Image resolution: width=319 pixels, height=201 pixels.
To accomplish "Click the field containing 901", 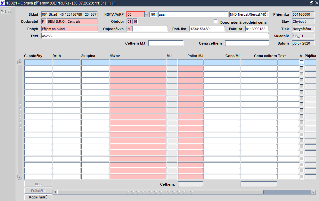I will click(154, 14).
